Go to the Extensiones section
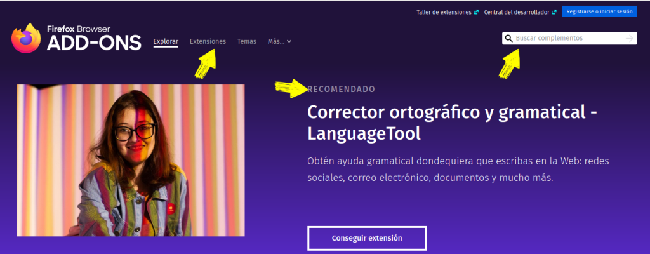The width and height of the screenshot is (650, 254). pyautogui.click(x=208, y=41)
